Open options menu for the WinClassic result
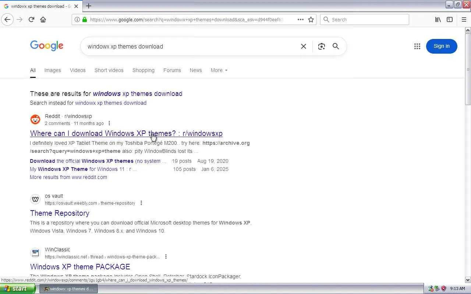This screenshot has height=294, width=471. click(166, 257)
